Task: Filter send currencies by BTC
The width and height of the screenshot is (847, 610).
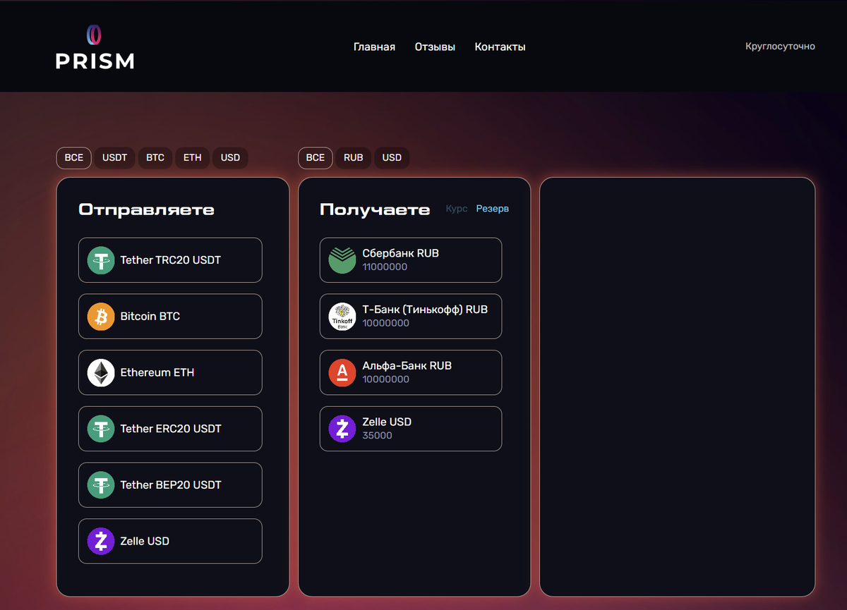Action: (x=155, y=157)
